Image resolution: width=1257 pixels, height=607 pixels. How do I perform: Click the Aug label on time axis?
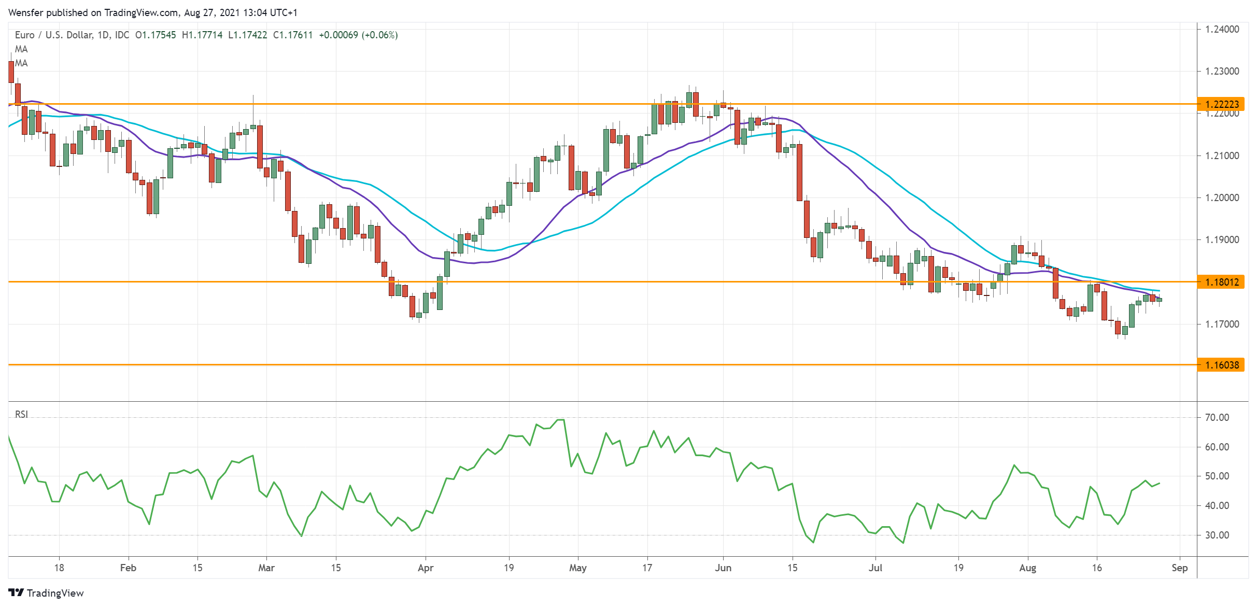click(x=1027, y=568)
